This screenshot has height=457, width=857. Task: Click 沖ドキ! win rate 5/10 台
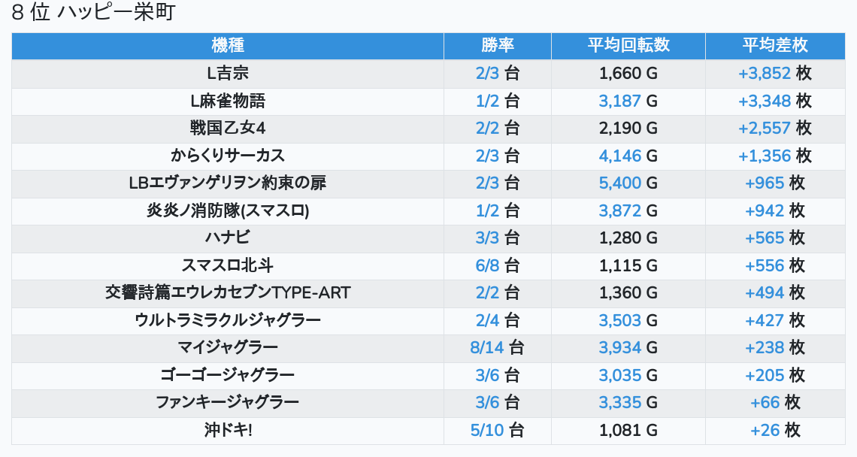(x=498, y=430)
